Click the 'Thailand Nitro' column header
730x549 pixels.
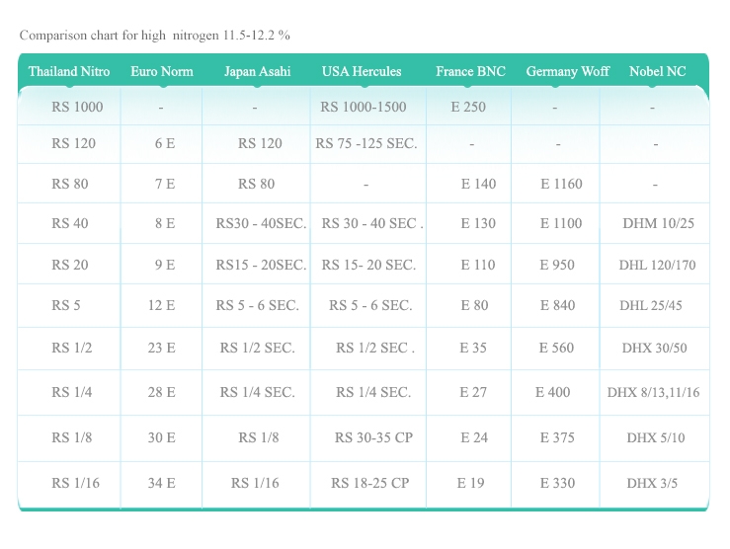pyautogui.click(x=69, y=71)
